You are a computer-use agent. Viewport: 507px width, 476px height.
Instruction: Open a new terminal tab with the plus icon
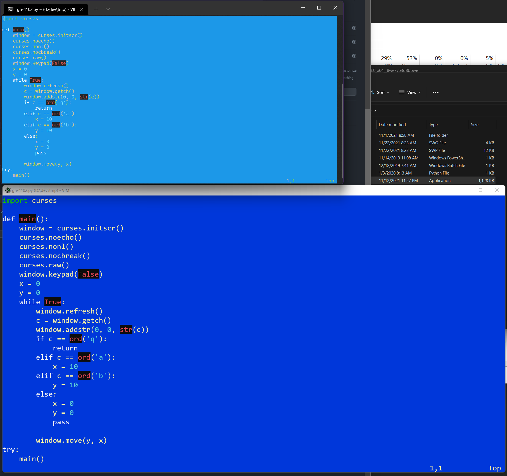(96, 9)
